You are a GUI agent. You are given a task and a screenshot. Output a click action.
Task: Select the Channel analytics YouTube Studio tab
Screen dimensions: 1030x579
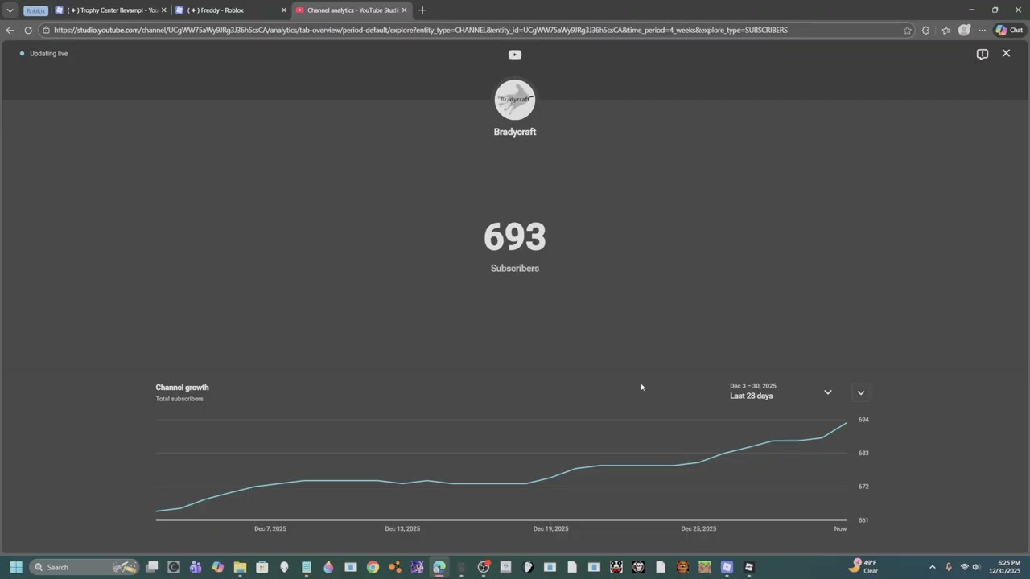coord(352,10)
